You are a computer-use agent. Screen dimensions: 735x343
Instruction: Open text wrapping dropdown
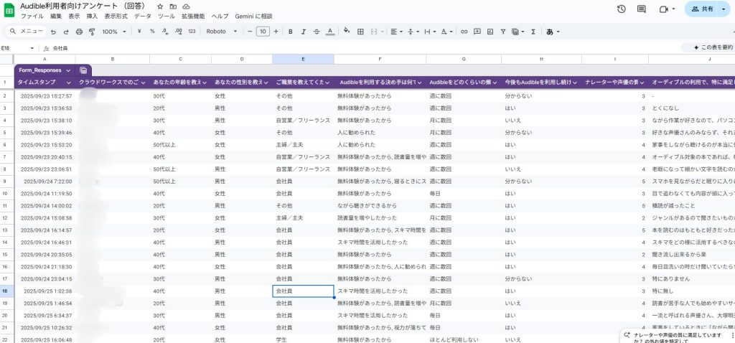click(430, 32)
